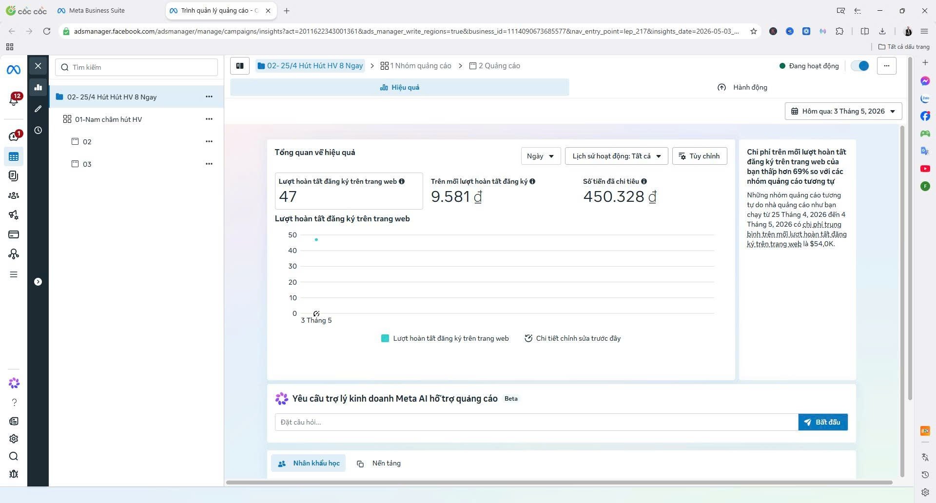Open advertising settings megaphone icon

pyautogui.click(x=14, y=215)
